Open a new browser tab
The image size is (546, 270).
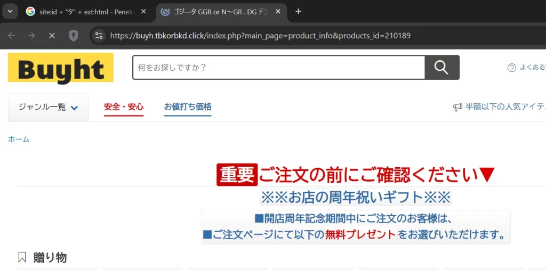click(298, 12)
